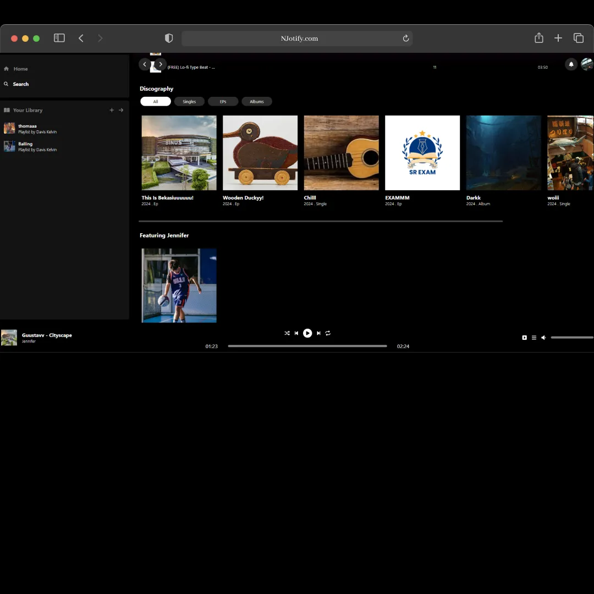Image resolution: width=594 pixels, height=594 pixels.
Task: Open the thomaaa playlist
Action: [30, 129]
